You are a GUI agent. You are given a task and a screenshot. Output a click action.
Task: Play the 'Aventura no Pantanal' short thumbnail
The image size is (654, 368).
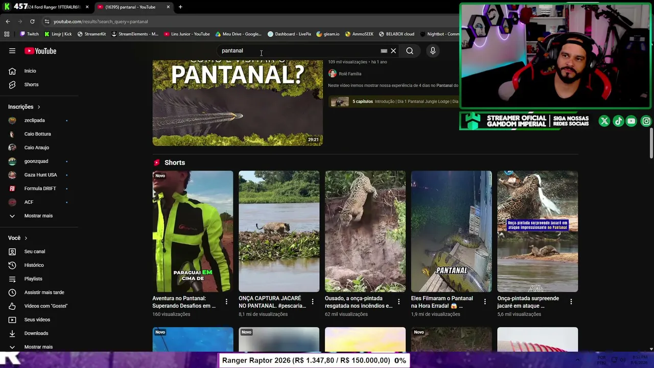(x=193, y=232)
